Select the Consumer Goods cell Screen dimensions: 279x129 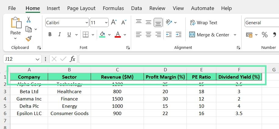click(69, 113)
